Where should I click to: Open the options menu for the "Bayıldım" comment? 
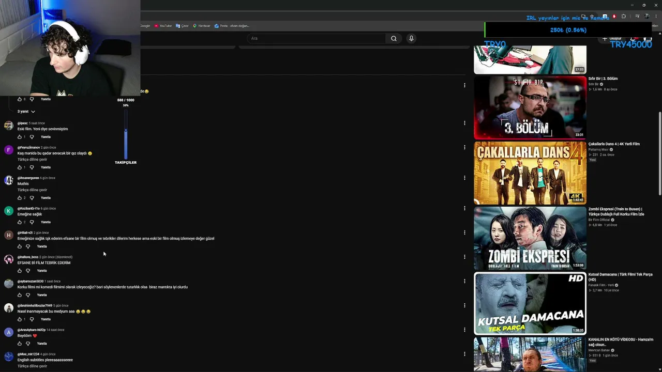click(x=464, y=330)
